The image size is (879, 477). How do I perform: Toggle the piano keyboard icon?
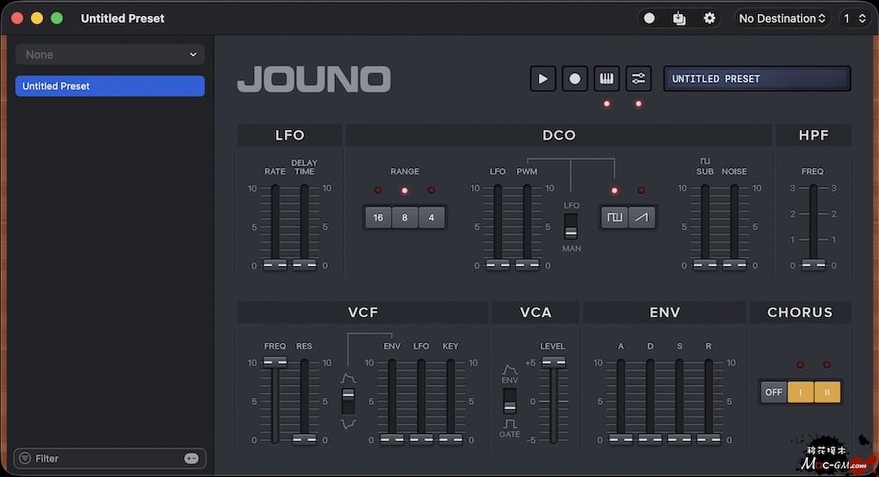pyautogui.click(x=607, y=79)
